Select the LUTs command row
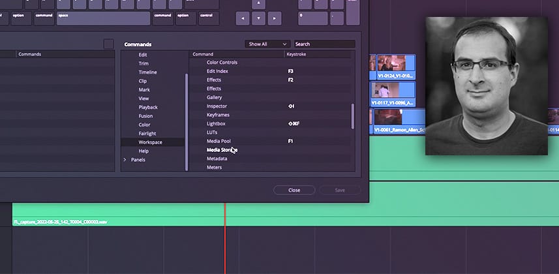 [x=270, y=132]
